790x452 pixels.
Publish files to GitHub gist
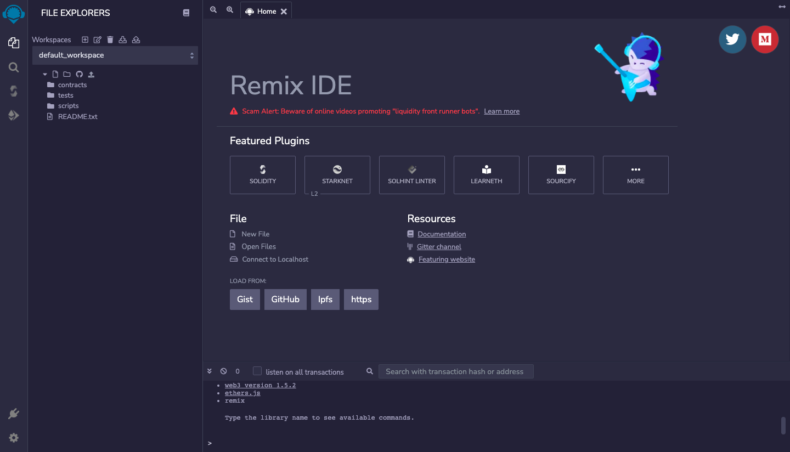tap(80, 74)
